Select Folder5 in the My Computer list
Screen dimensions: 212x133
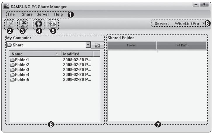(20, 79)
